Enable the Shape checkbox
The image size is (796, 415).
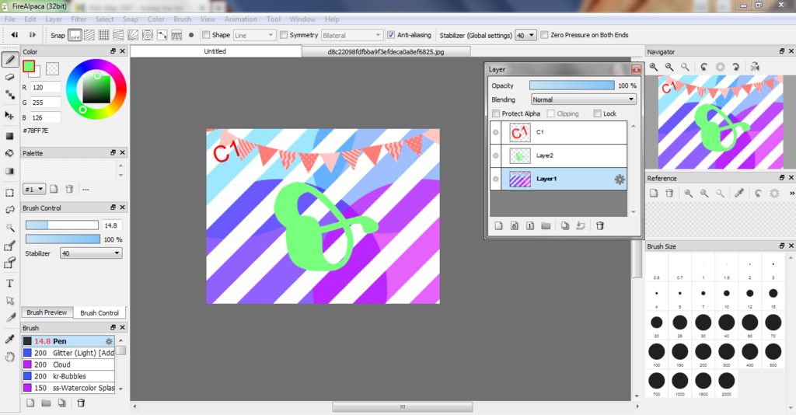pos(205,35)
